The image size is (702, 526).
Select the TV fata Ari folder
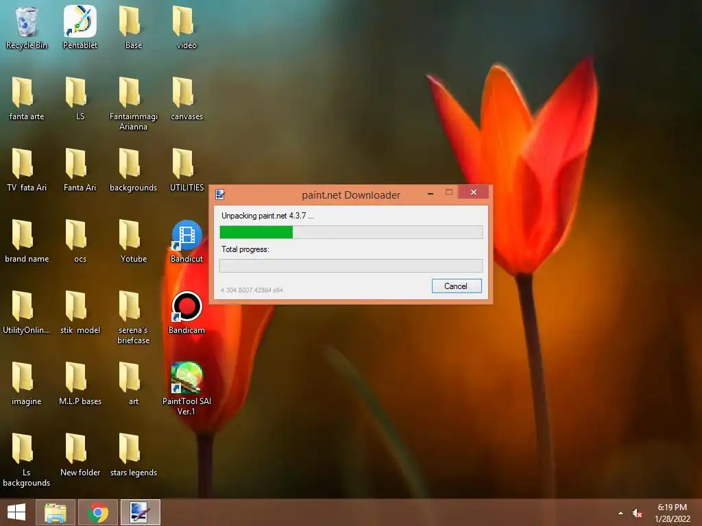(27, 170)
